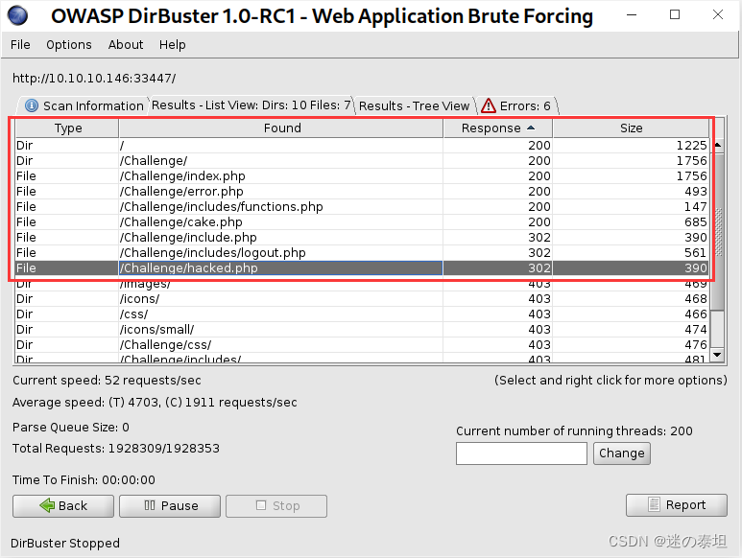Sort by the Response column header
The width and height of the screenshot is (742, 558).
498,128
